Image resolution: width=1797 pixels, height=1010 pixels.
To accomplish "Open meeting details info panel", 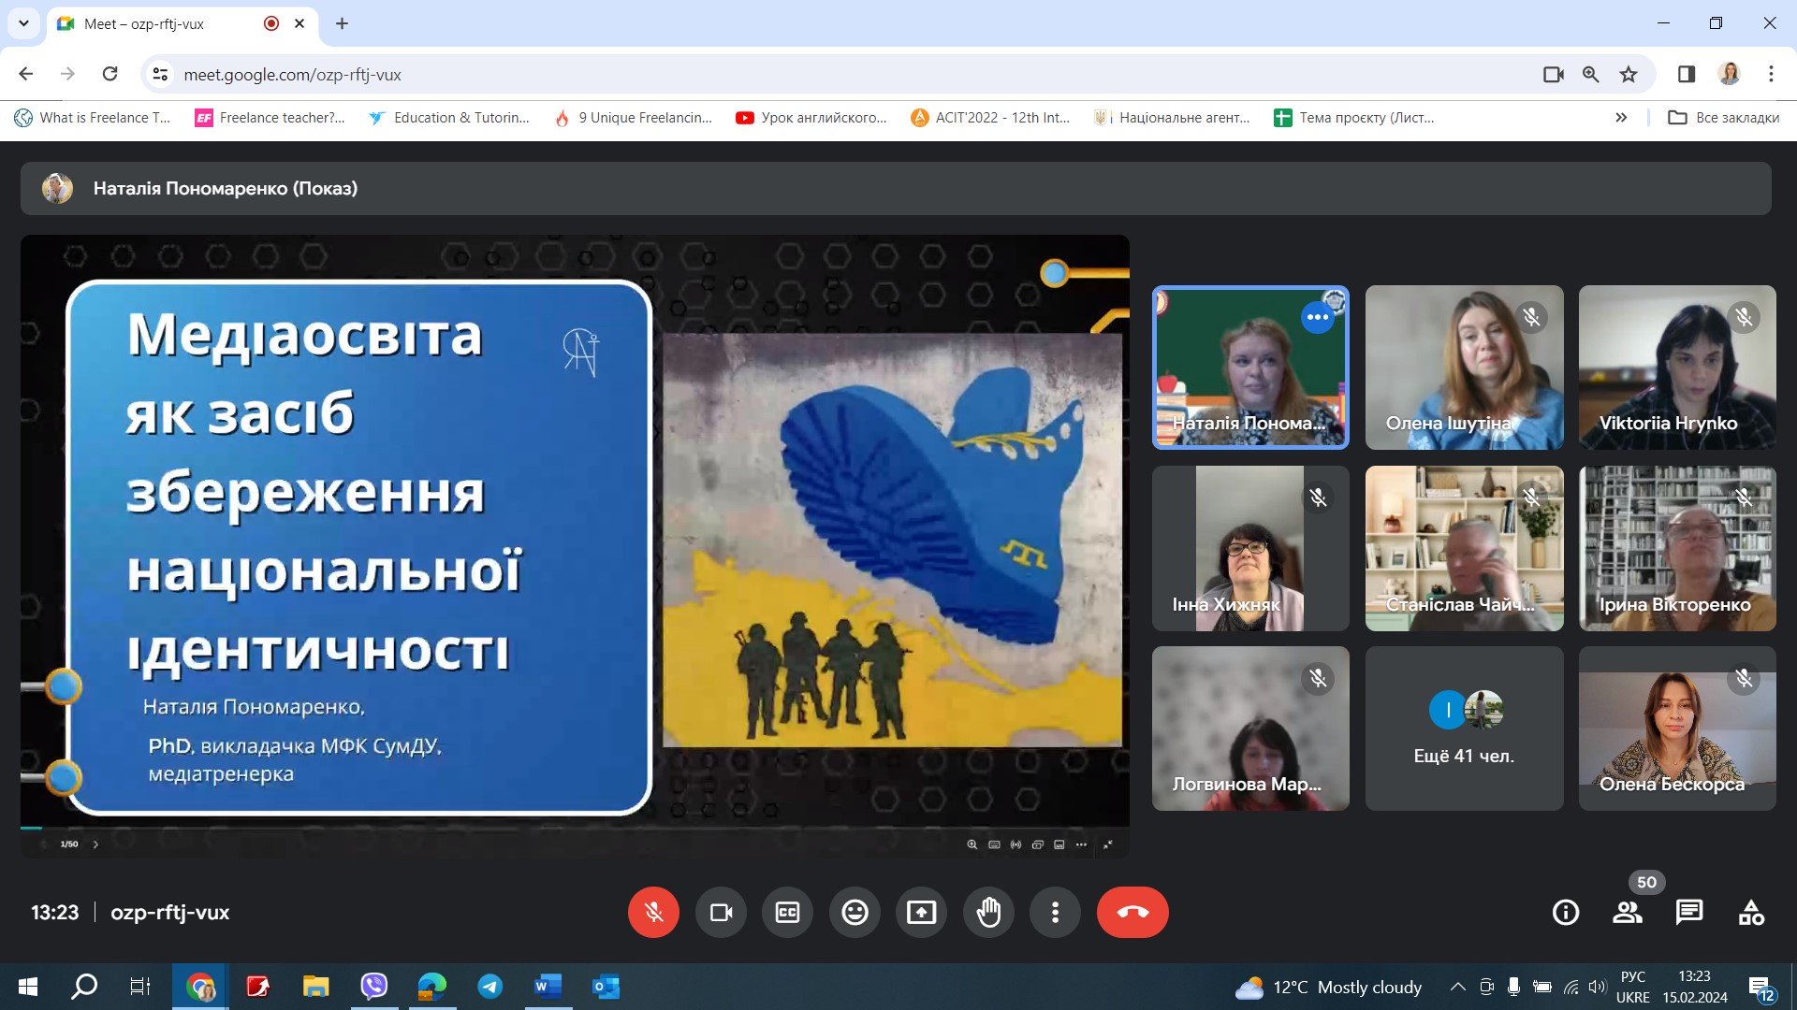I will (x=1566, y=912).
